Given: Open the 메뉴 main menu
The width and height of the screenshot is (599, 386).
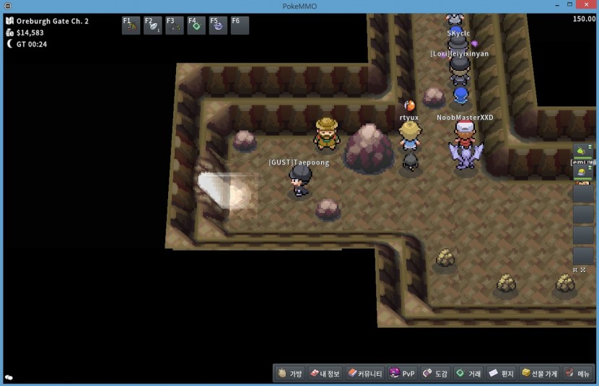Looking at the screenshot, I should point(578,374).
